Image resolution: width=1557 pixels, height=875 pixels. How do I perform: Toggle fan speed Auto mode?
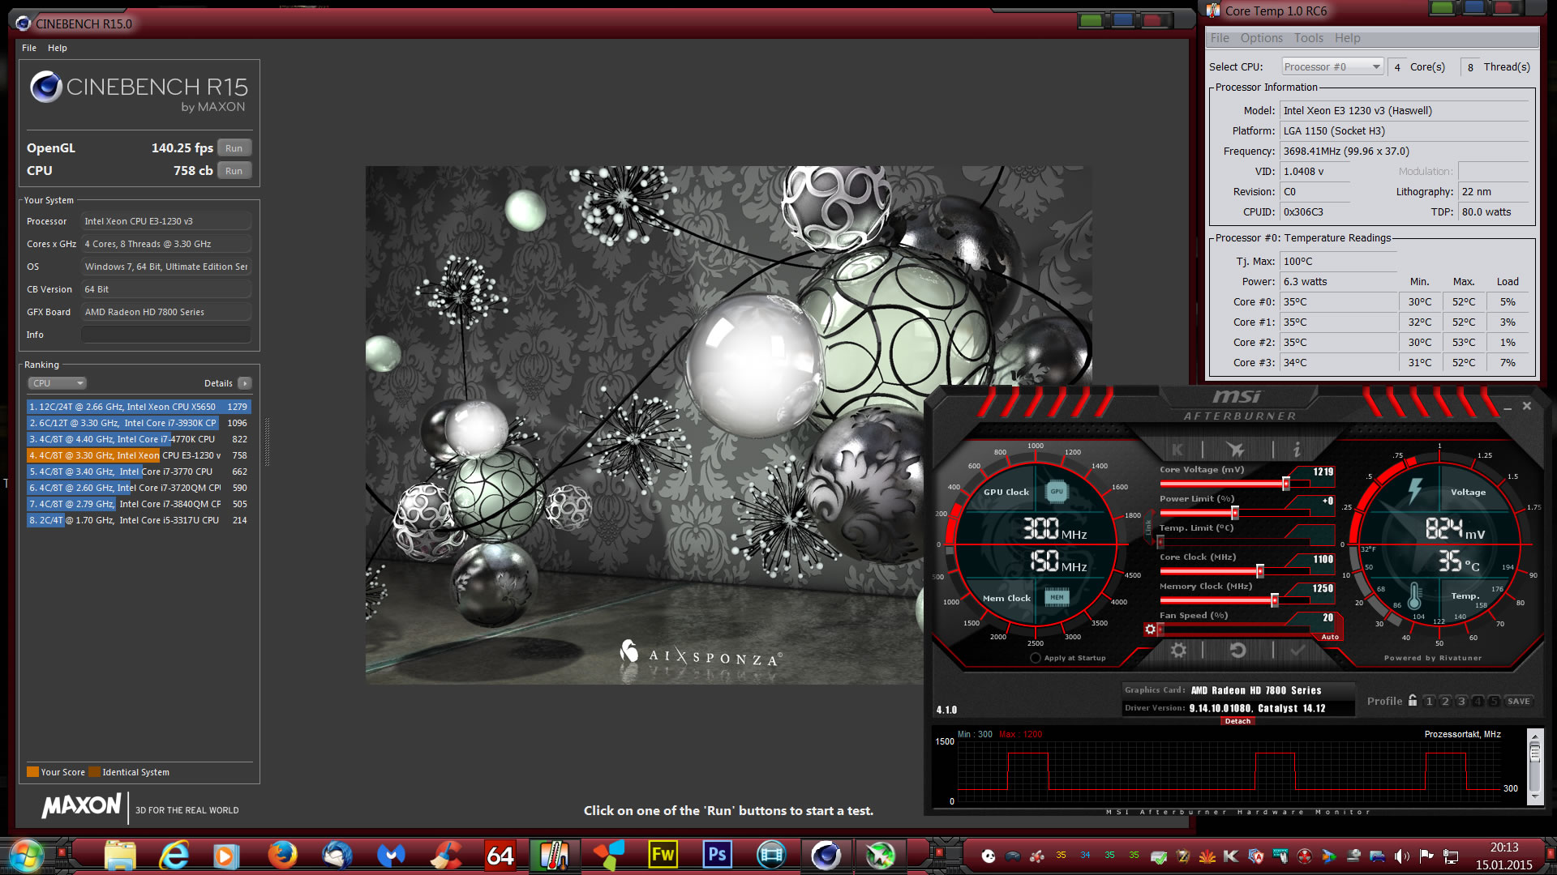tap(1330, 637)
